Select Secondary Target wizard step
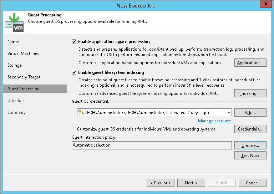 tap(24, 77)
